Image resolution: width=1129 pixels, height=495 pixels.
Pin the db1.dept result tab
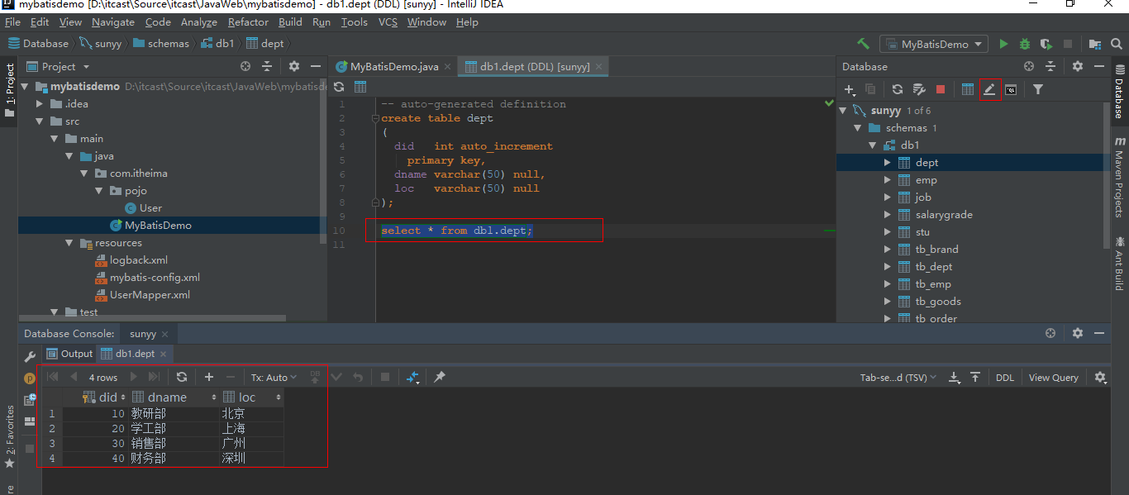[440, 377]
